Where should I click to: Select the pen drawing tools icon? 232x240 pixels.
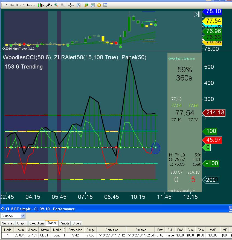(x=48, y=5)
